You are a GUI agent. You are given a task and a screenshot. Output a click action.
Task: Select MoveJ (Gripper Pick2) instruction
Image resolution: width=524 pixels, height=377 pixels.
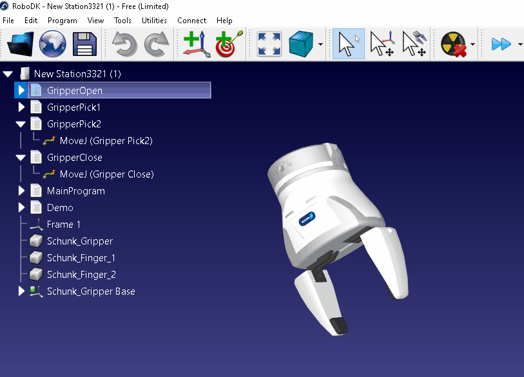tap(106, 141)
